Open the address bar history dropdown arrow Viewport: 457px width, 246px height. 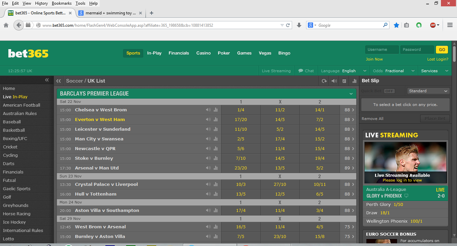point(282,25)
